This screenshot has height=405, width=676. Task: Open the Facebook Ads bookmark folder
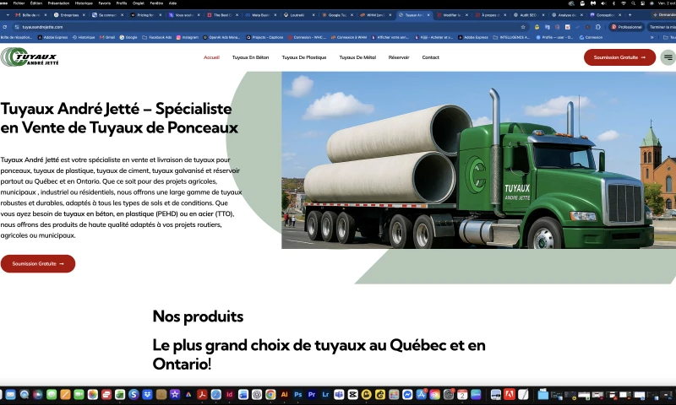point(157,37)
